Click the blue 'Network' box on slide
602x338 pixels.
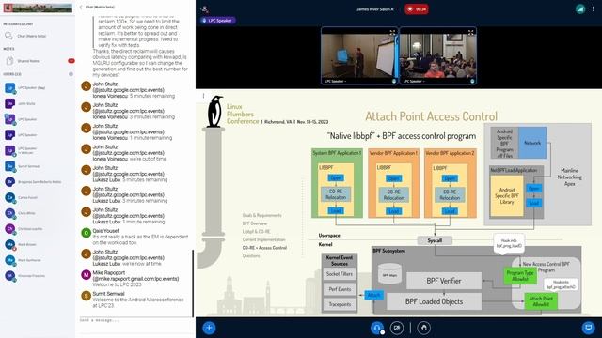tap(532, 143)
